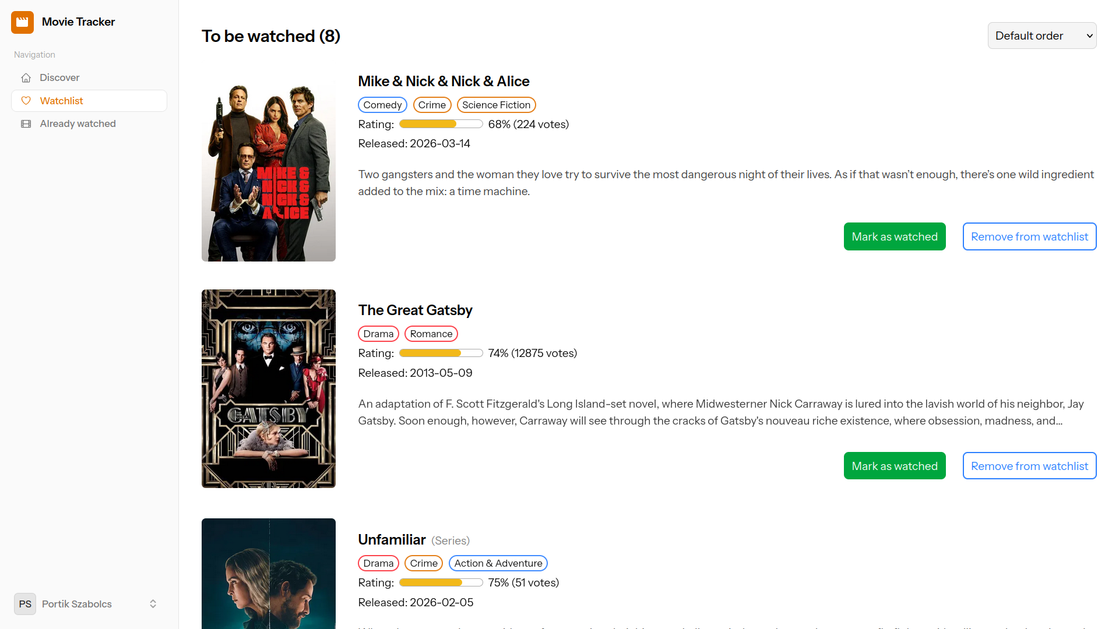1119x629 pixels.
Task: Select the Science Fiction genre tag
Action: coord(496,105)
